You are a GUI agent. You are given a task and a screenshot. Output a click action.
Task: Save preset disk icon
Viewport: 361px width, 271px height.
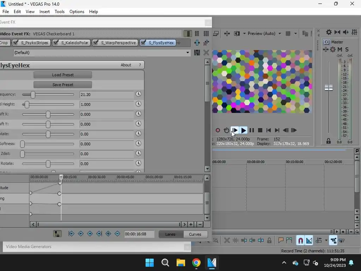(197, 53)
